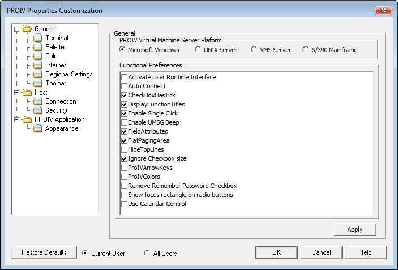
Task: Click the Appearance page icon
Action: point(38,128)
